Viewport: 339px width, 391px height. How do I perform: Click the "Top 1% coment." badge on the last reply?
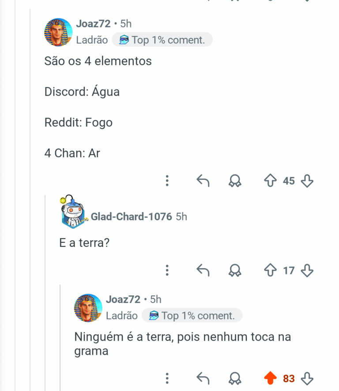(x=192, y=316)
